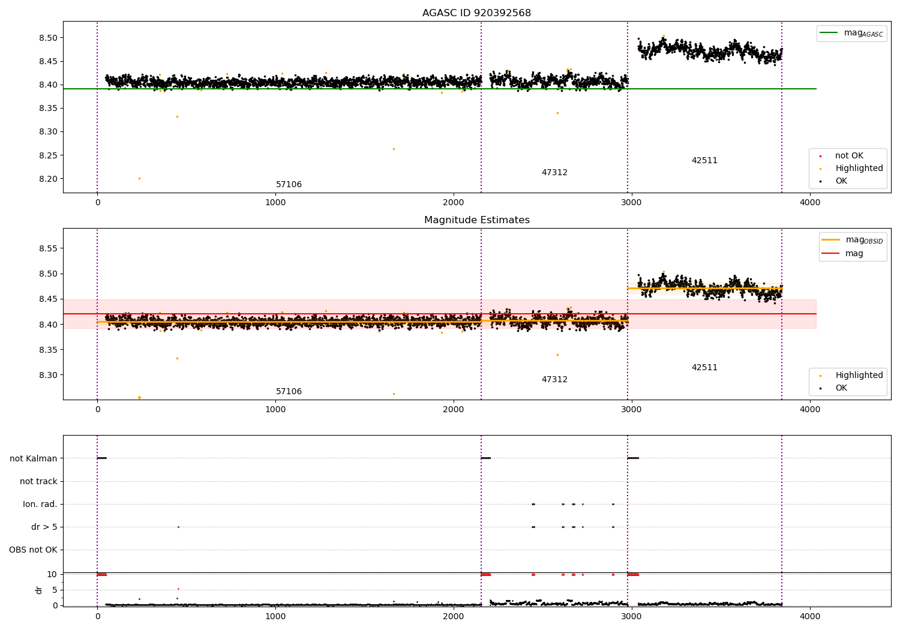Click the obsid label 57106 in top plot
This screenshot has width=900, height=630.
289,185
